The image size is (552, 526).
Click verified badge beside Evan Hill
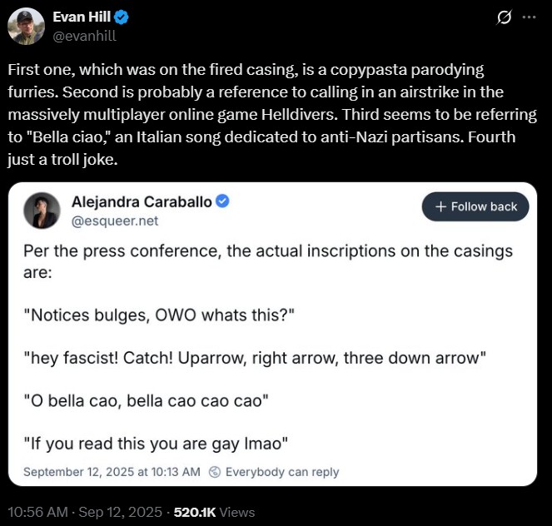click(122, 17)
